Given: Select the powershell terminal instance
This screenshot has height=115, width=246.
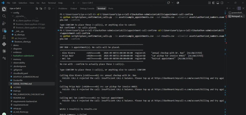Looking at the screenshot, I should tap(236, 13).
